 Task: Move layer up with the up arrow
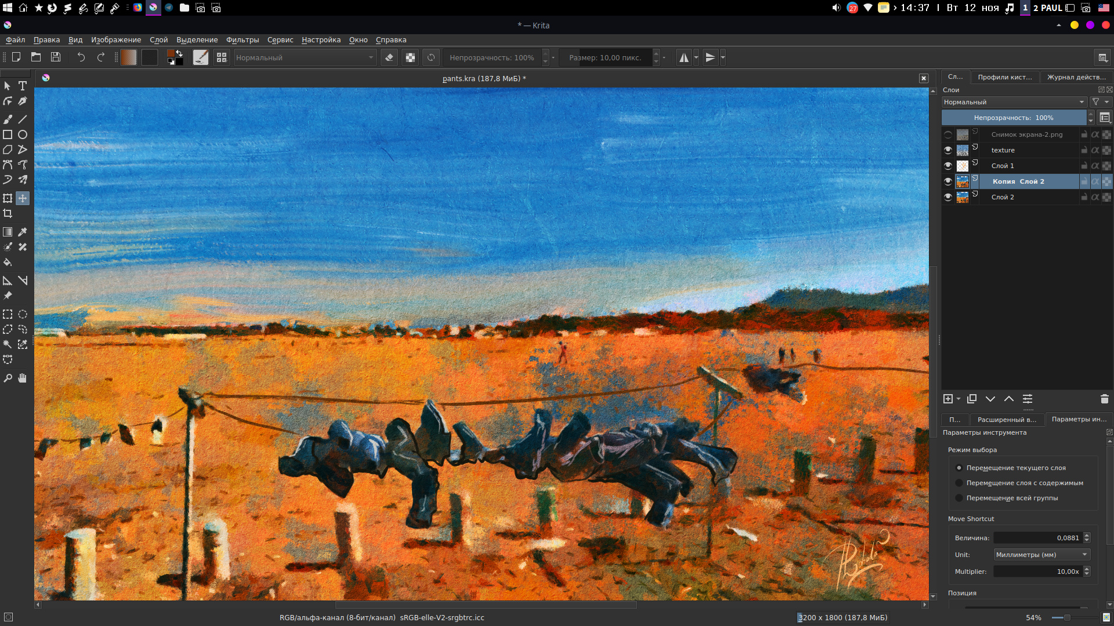[1009, 399]
